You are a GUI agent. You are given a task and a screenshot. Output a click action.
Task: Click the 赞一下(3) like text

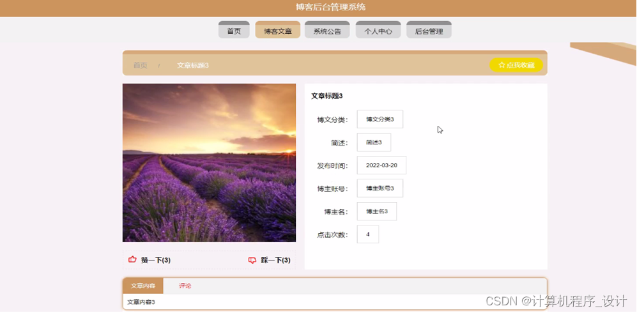pyautogui.click(x=156, y=260)
